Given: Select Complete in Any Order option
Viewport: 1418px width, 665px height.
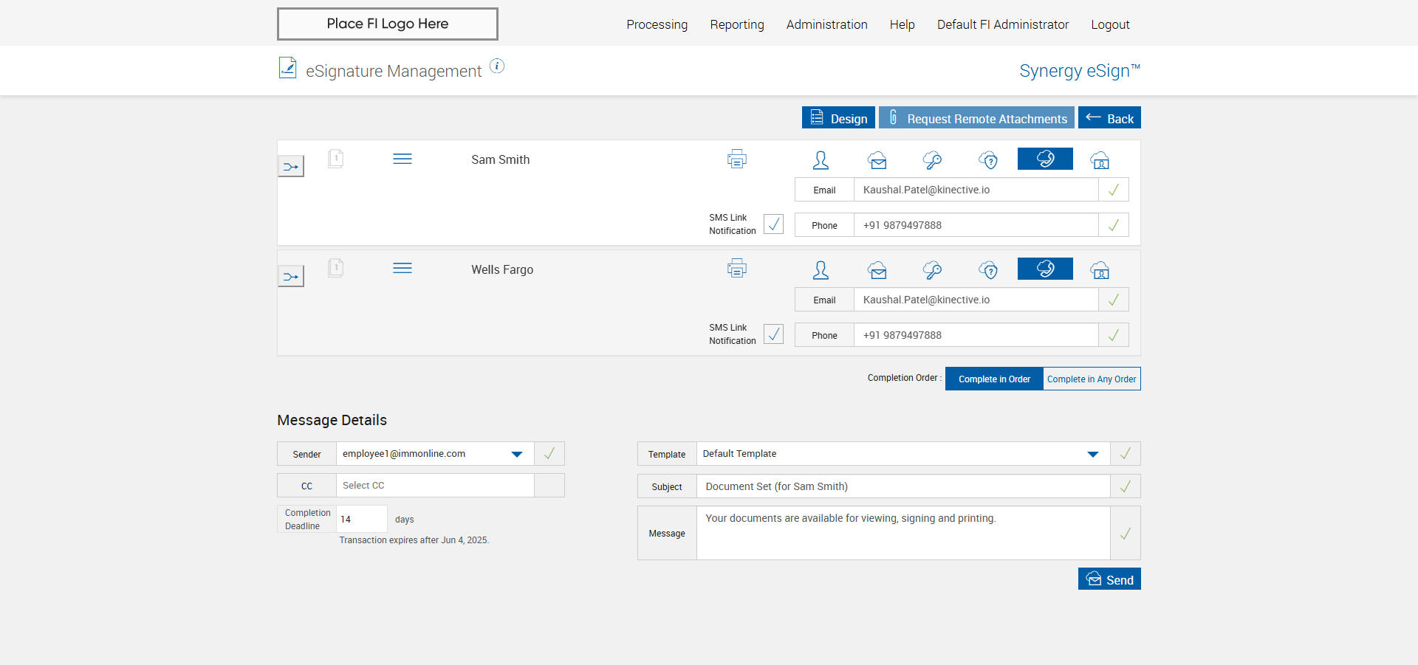Looking at the screenshot, I should (x=1092, y=379).
